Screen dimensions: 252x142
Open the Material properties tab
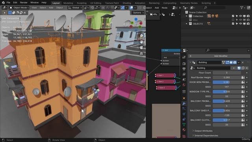184,130
